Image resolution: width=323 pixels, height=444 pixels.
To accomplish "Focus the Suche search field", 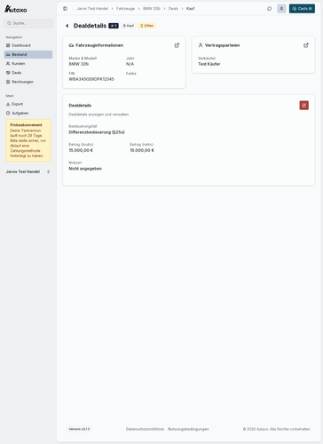I will [x=28, y=23].
